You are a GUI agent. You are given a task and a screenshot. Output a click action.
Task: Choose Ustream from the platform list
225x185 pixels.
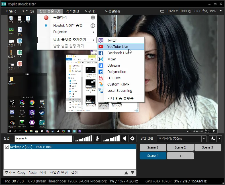(121, 66)
